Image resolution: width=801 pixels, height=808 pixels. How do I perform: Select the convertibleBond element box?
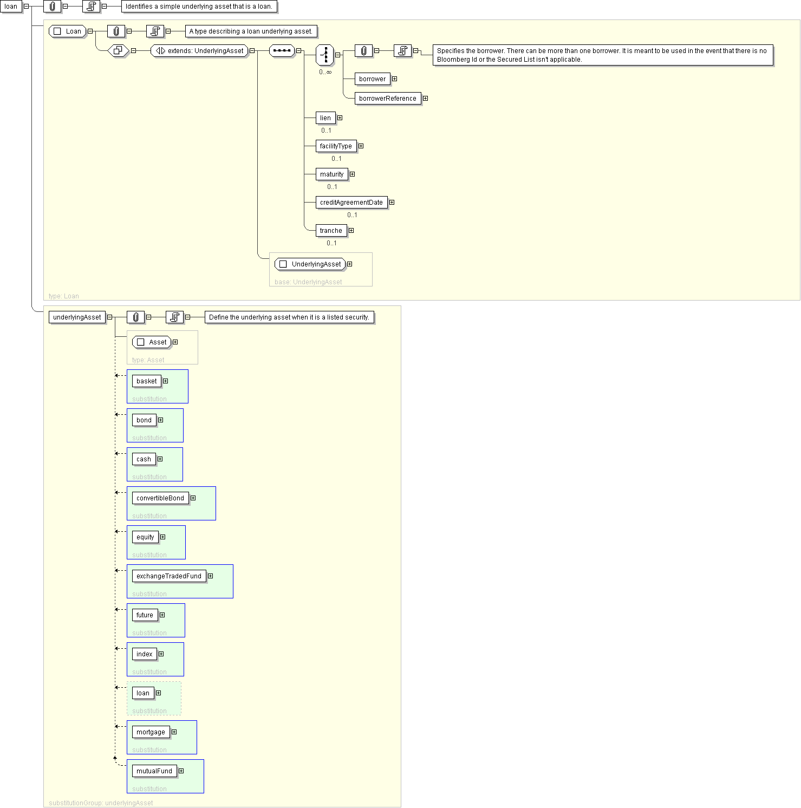tap(160, 498)
